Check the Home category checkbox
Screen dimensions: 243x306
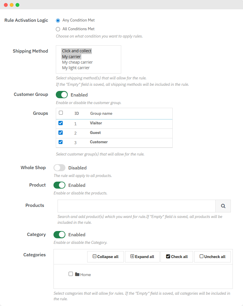tap(71, 274)
